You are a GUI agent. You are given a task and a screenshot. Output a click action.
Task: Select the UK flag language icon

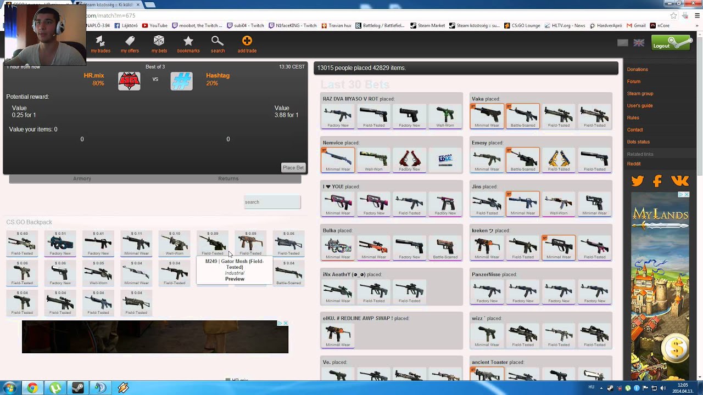[x=639, y=43]
